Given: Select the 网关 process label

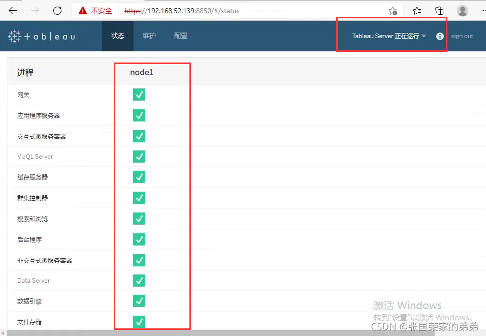Looking at the screenshot, I should point(23,95).
